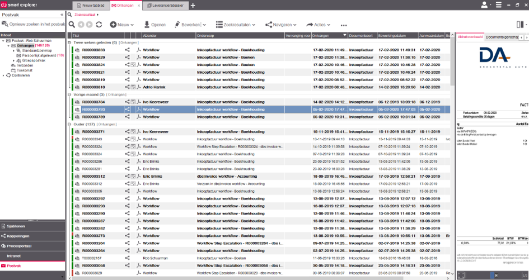Close the Ontvangen tab
529x280 pixels.
point(139,6)
